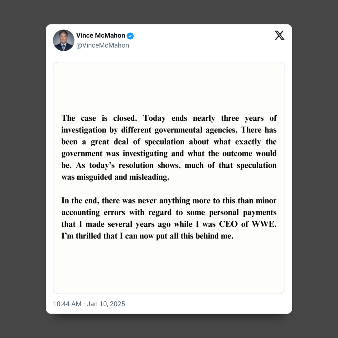Image resolution: width=338 pixels, height=338 pixels.
Task: Click the blue verified checkmark badge
Action: (130, 36)
